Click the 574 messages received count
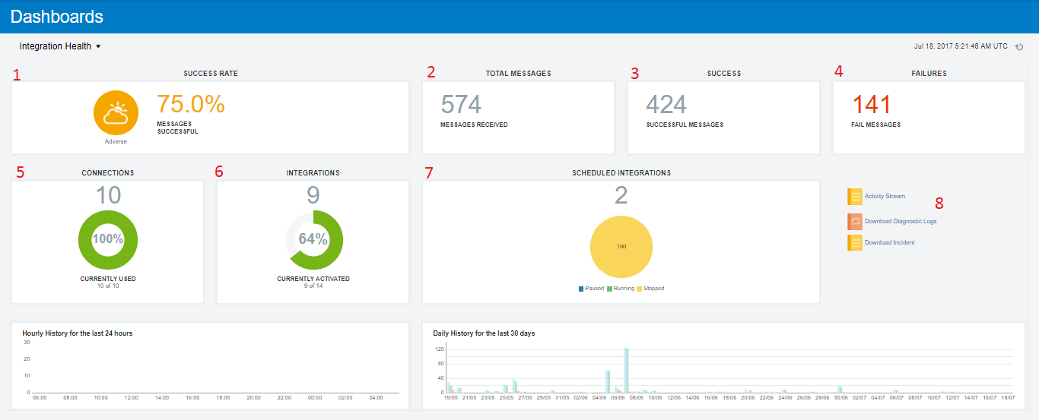 click(461, 105)
